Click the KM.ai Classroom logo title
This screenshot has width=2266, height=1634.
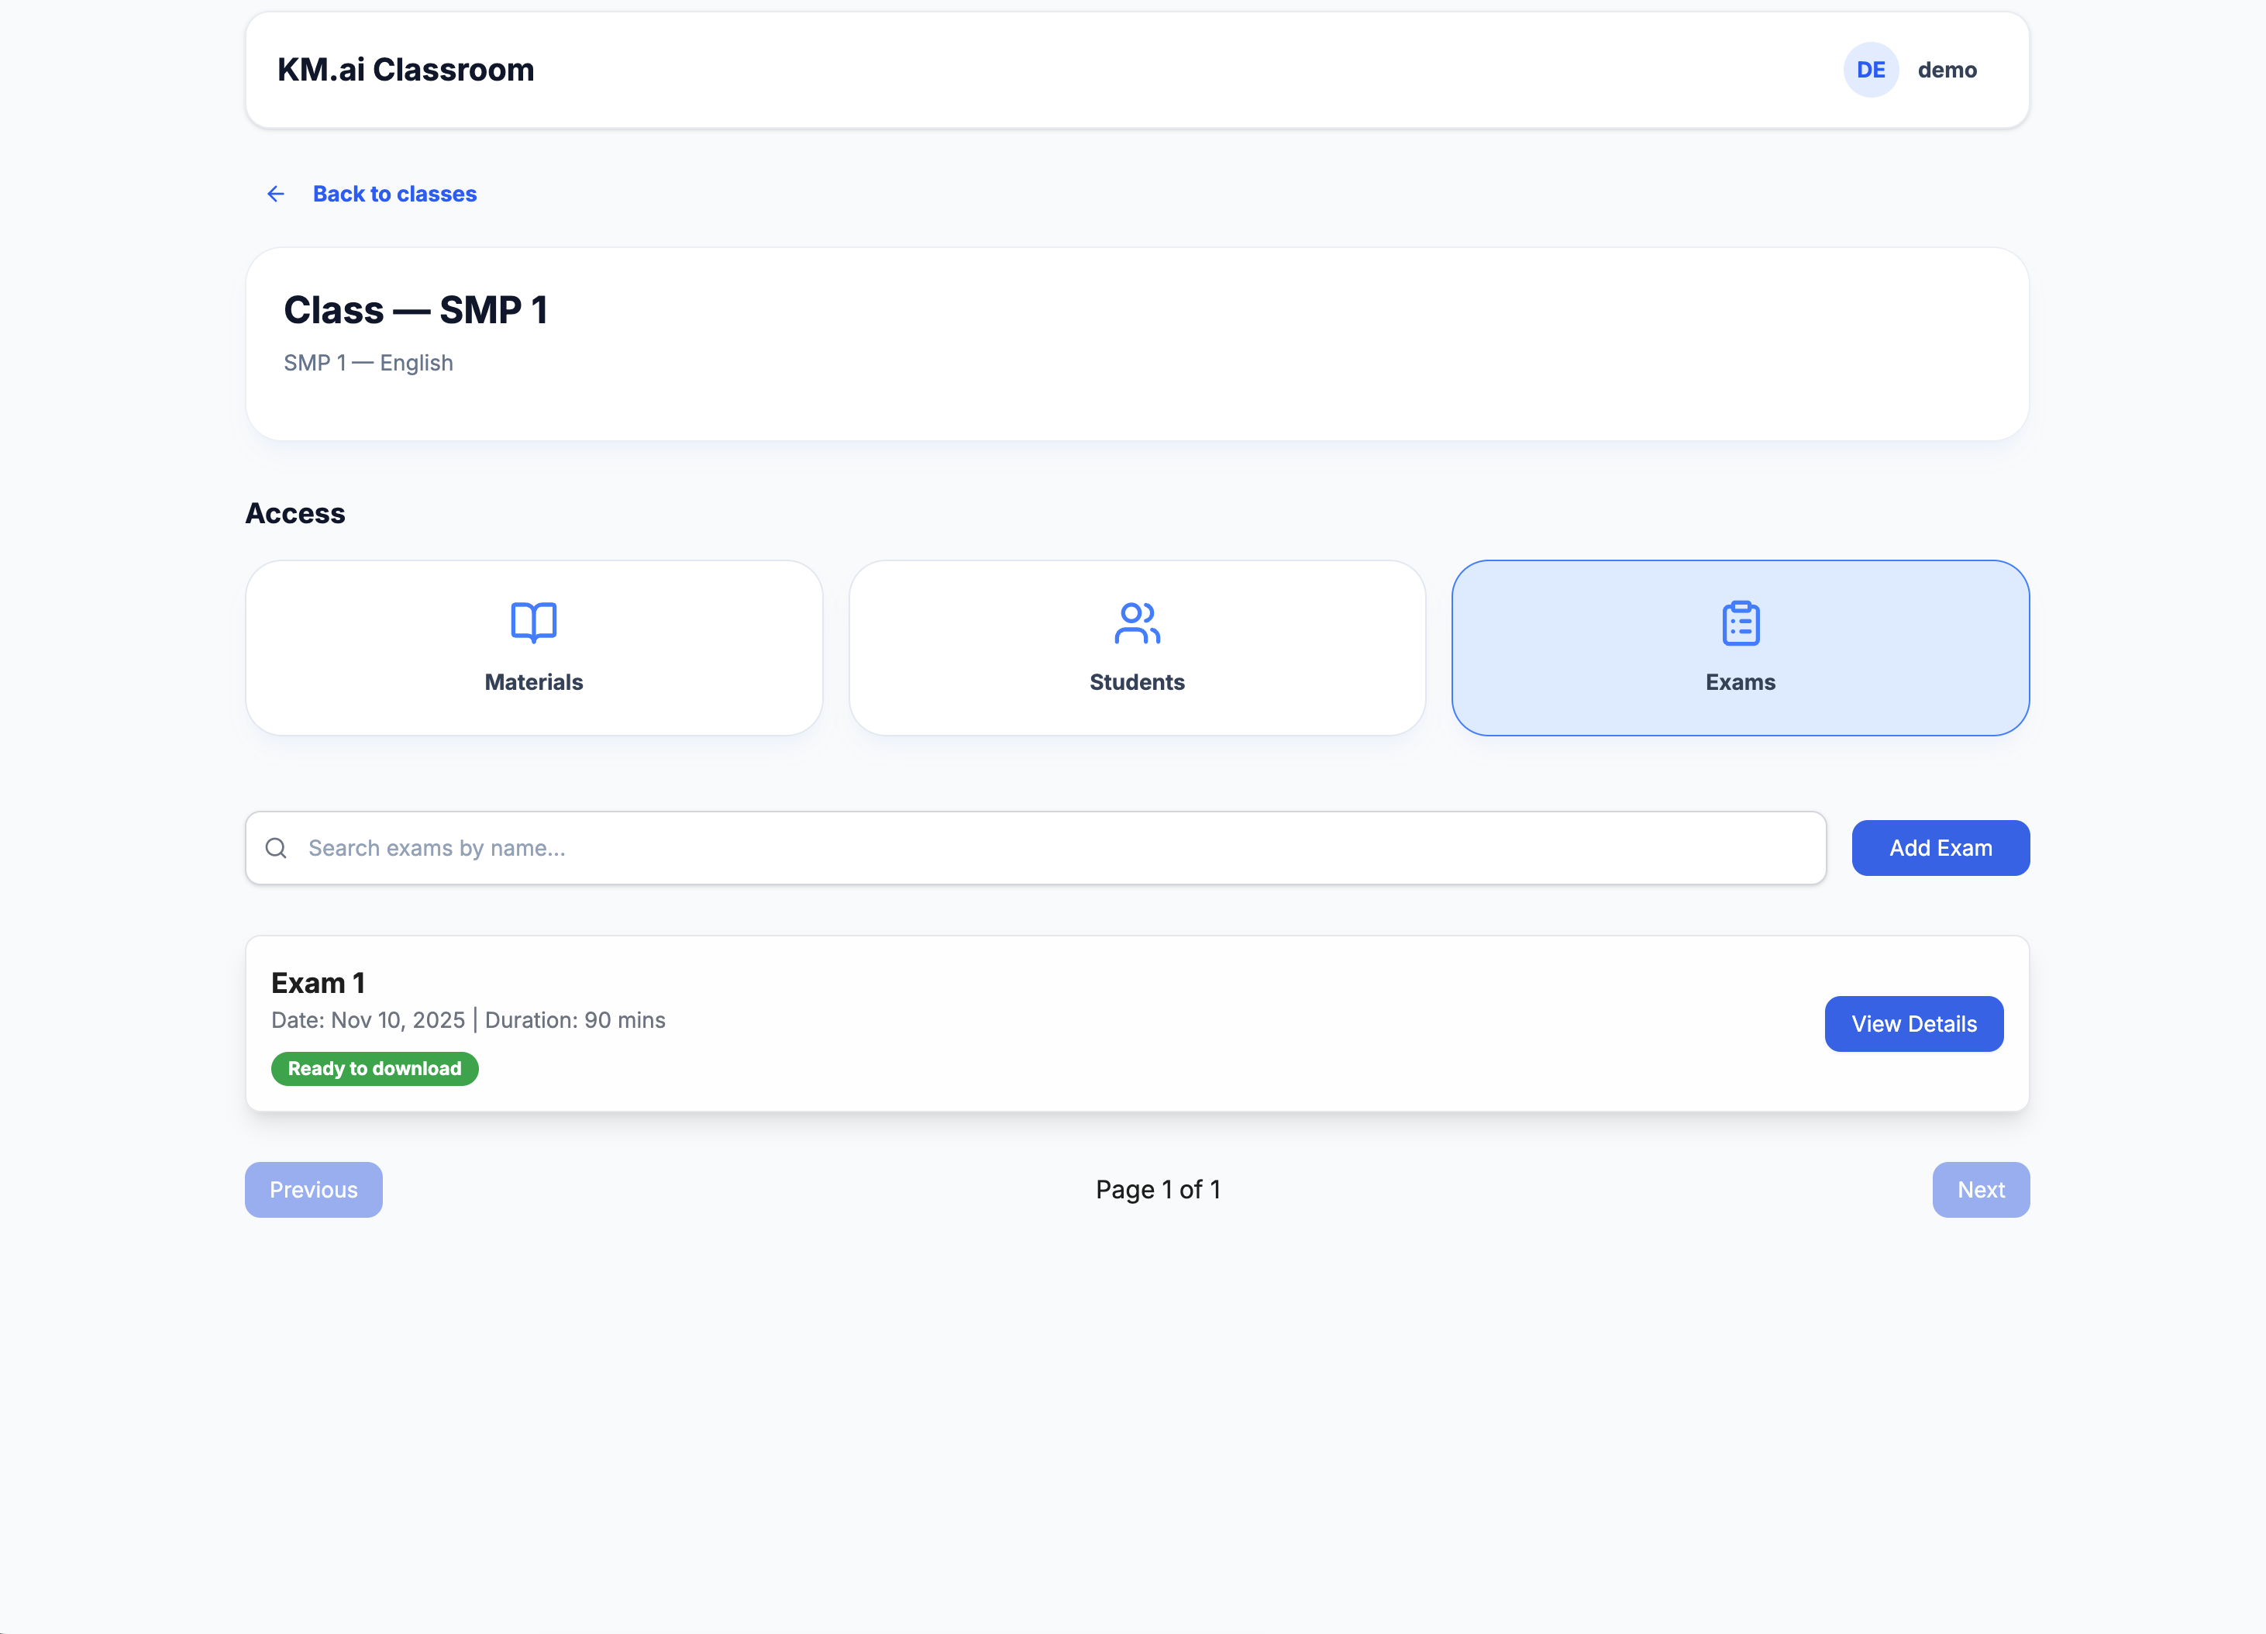coord(405,70)
